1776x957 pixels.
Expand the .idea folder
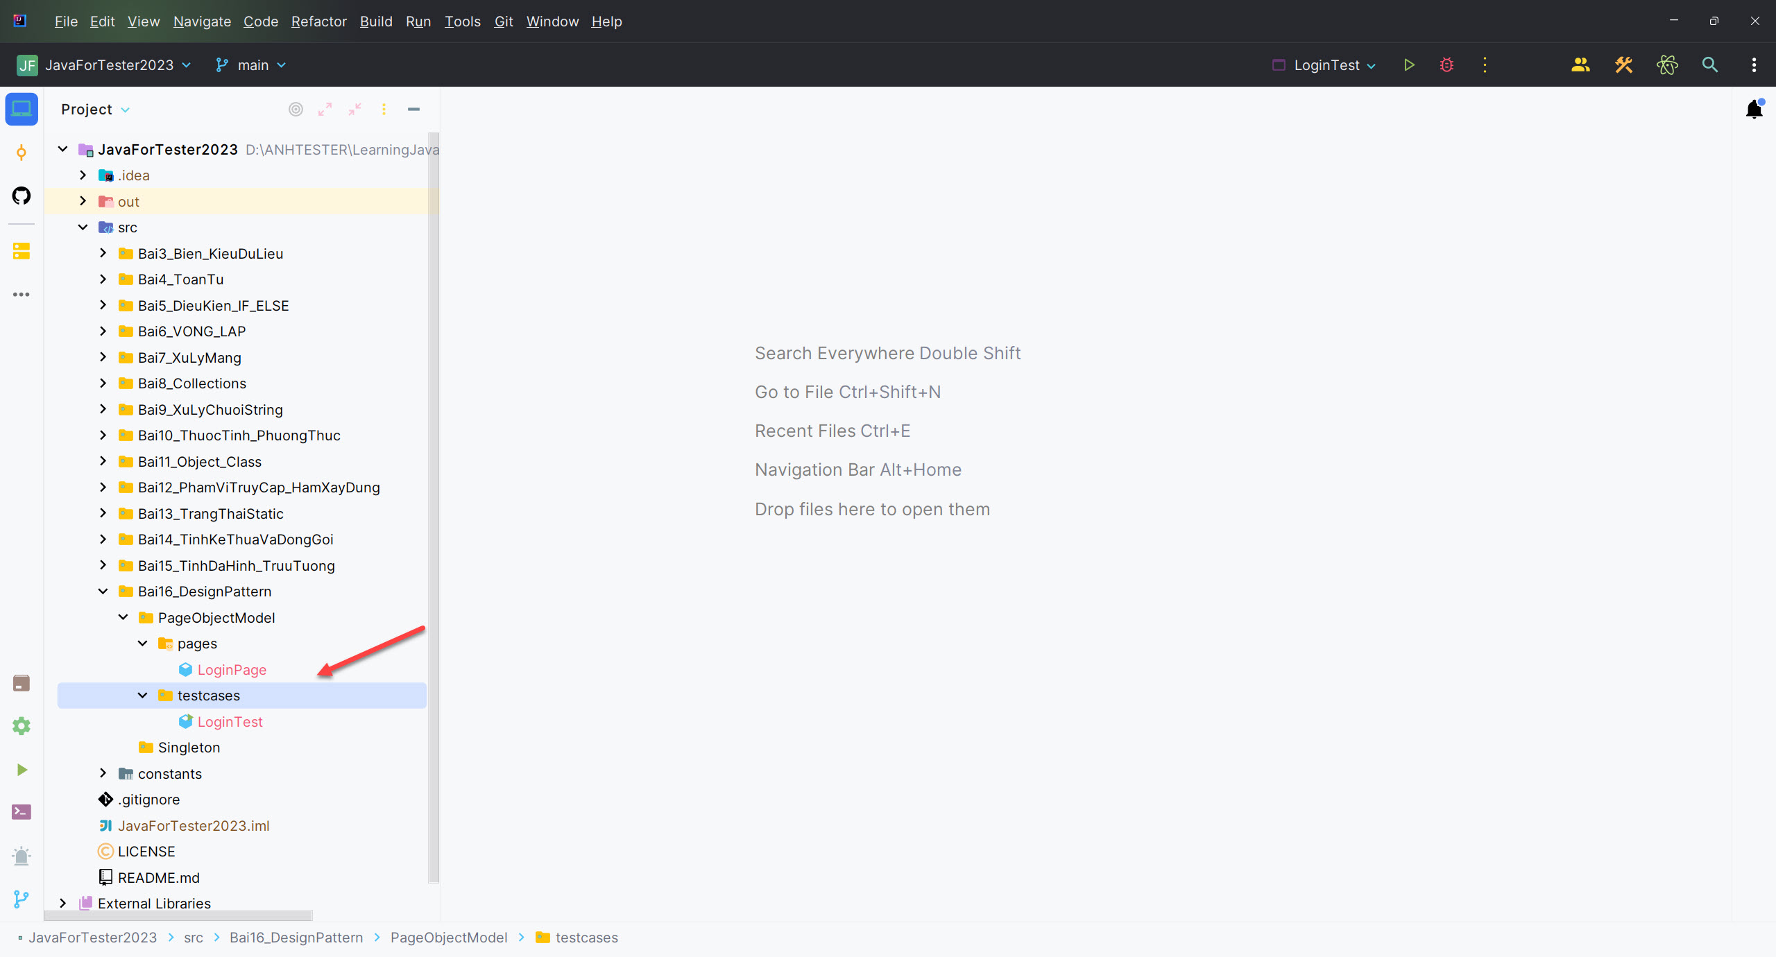(x=83, y=175)
